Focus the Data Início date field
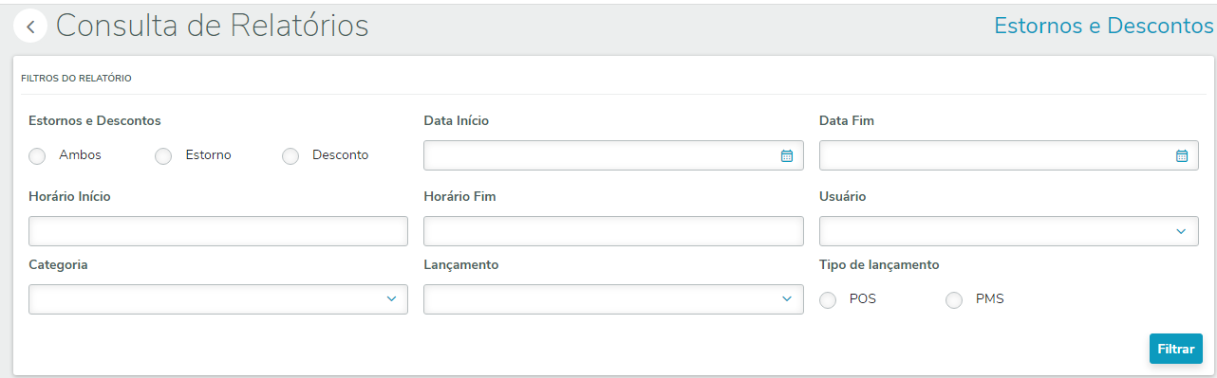This screenshot has height=378, width=1217. [613, 155]
